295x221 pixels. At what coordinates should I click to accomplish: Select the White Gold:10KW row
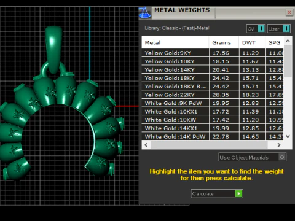tap(213, 120)
